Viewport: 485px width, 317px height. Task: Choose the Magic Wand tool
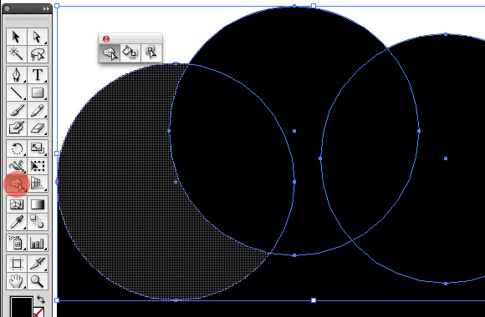(x=17, y=54)
